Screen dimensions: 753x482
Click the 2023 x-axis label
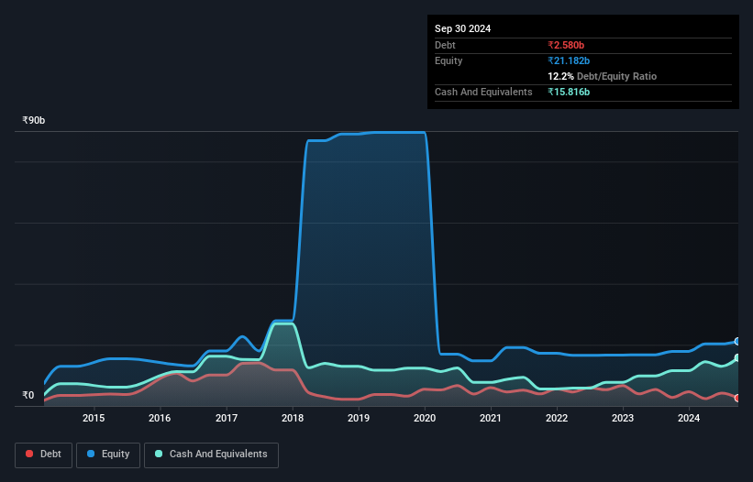[623, 418]
